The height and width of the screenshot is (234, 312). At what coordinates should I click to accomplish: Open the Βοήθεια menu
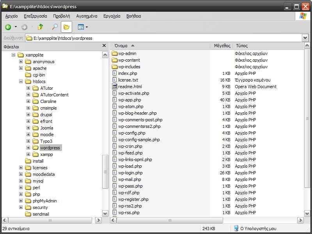[x=134, y=16]
